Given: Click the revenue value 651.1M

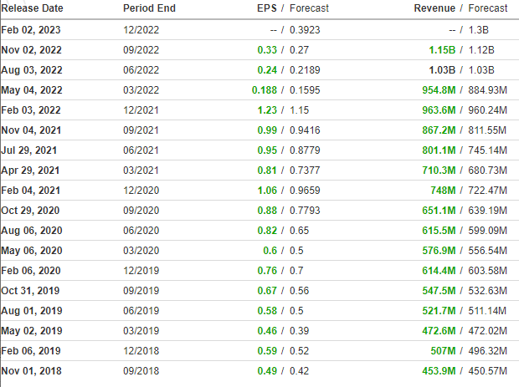Looking at the screenshot, I should point(439,211).
